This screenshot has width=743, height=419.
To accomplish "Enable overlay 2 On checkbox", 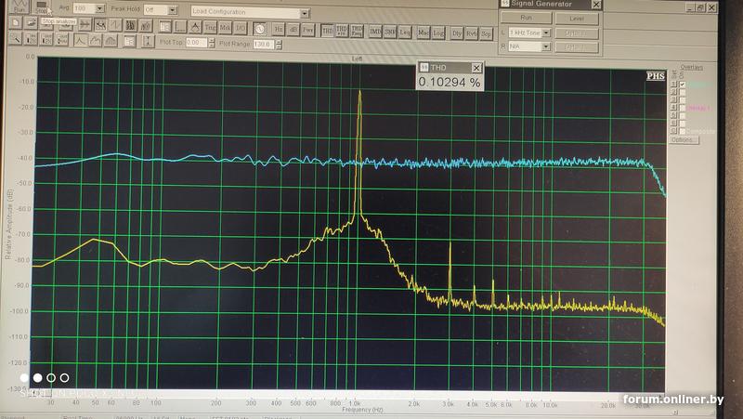I will [x=683, y=92].
